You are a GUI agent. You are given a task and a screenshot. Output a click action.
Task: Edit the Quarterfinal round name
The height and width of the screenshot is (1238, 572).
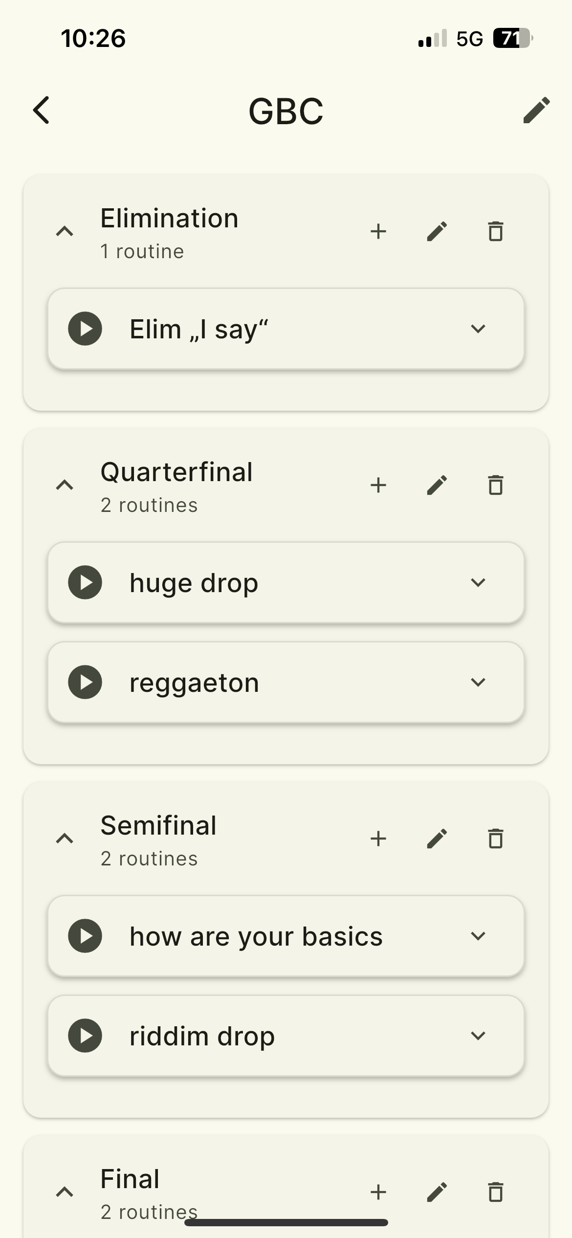[x=437, y=485]
